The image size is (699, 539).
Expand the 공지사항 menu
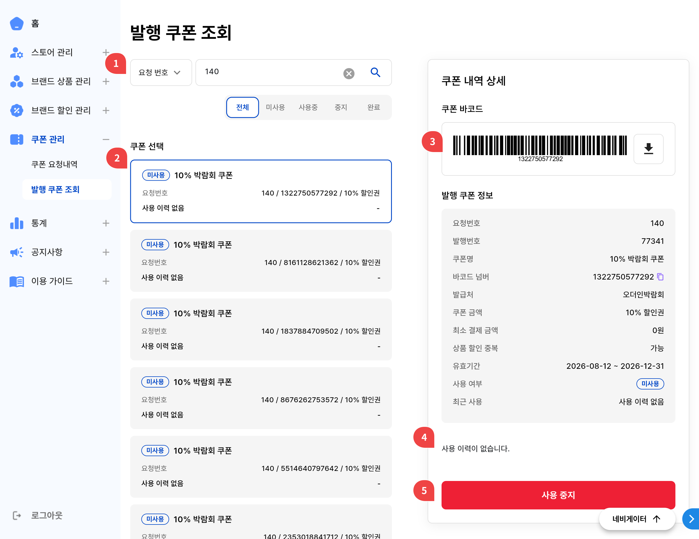[106, 252]
